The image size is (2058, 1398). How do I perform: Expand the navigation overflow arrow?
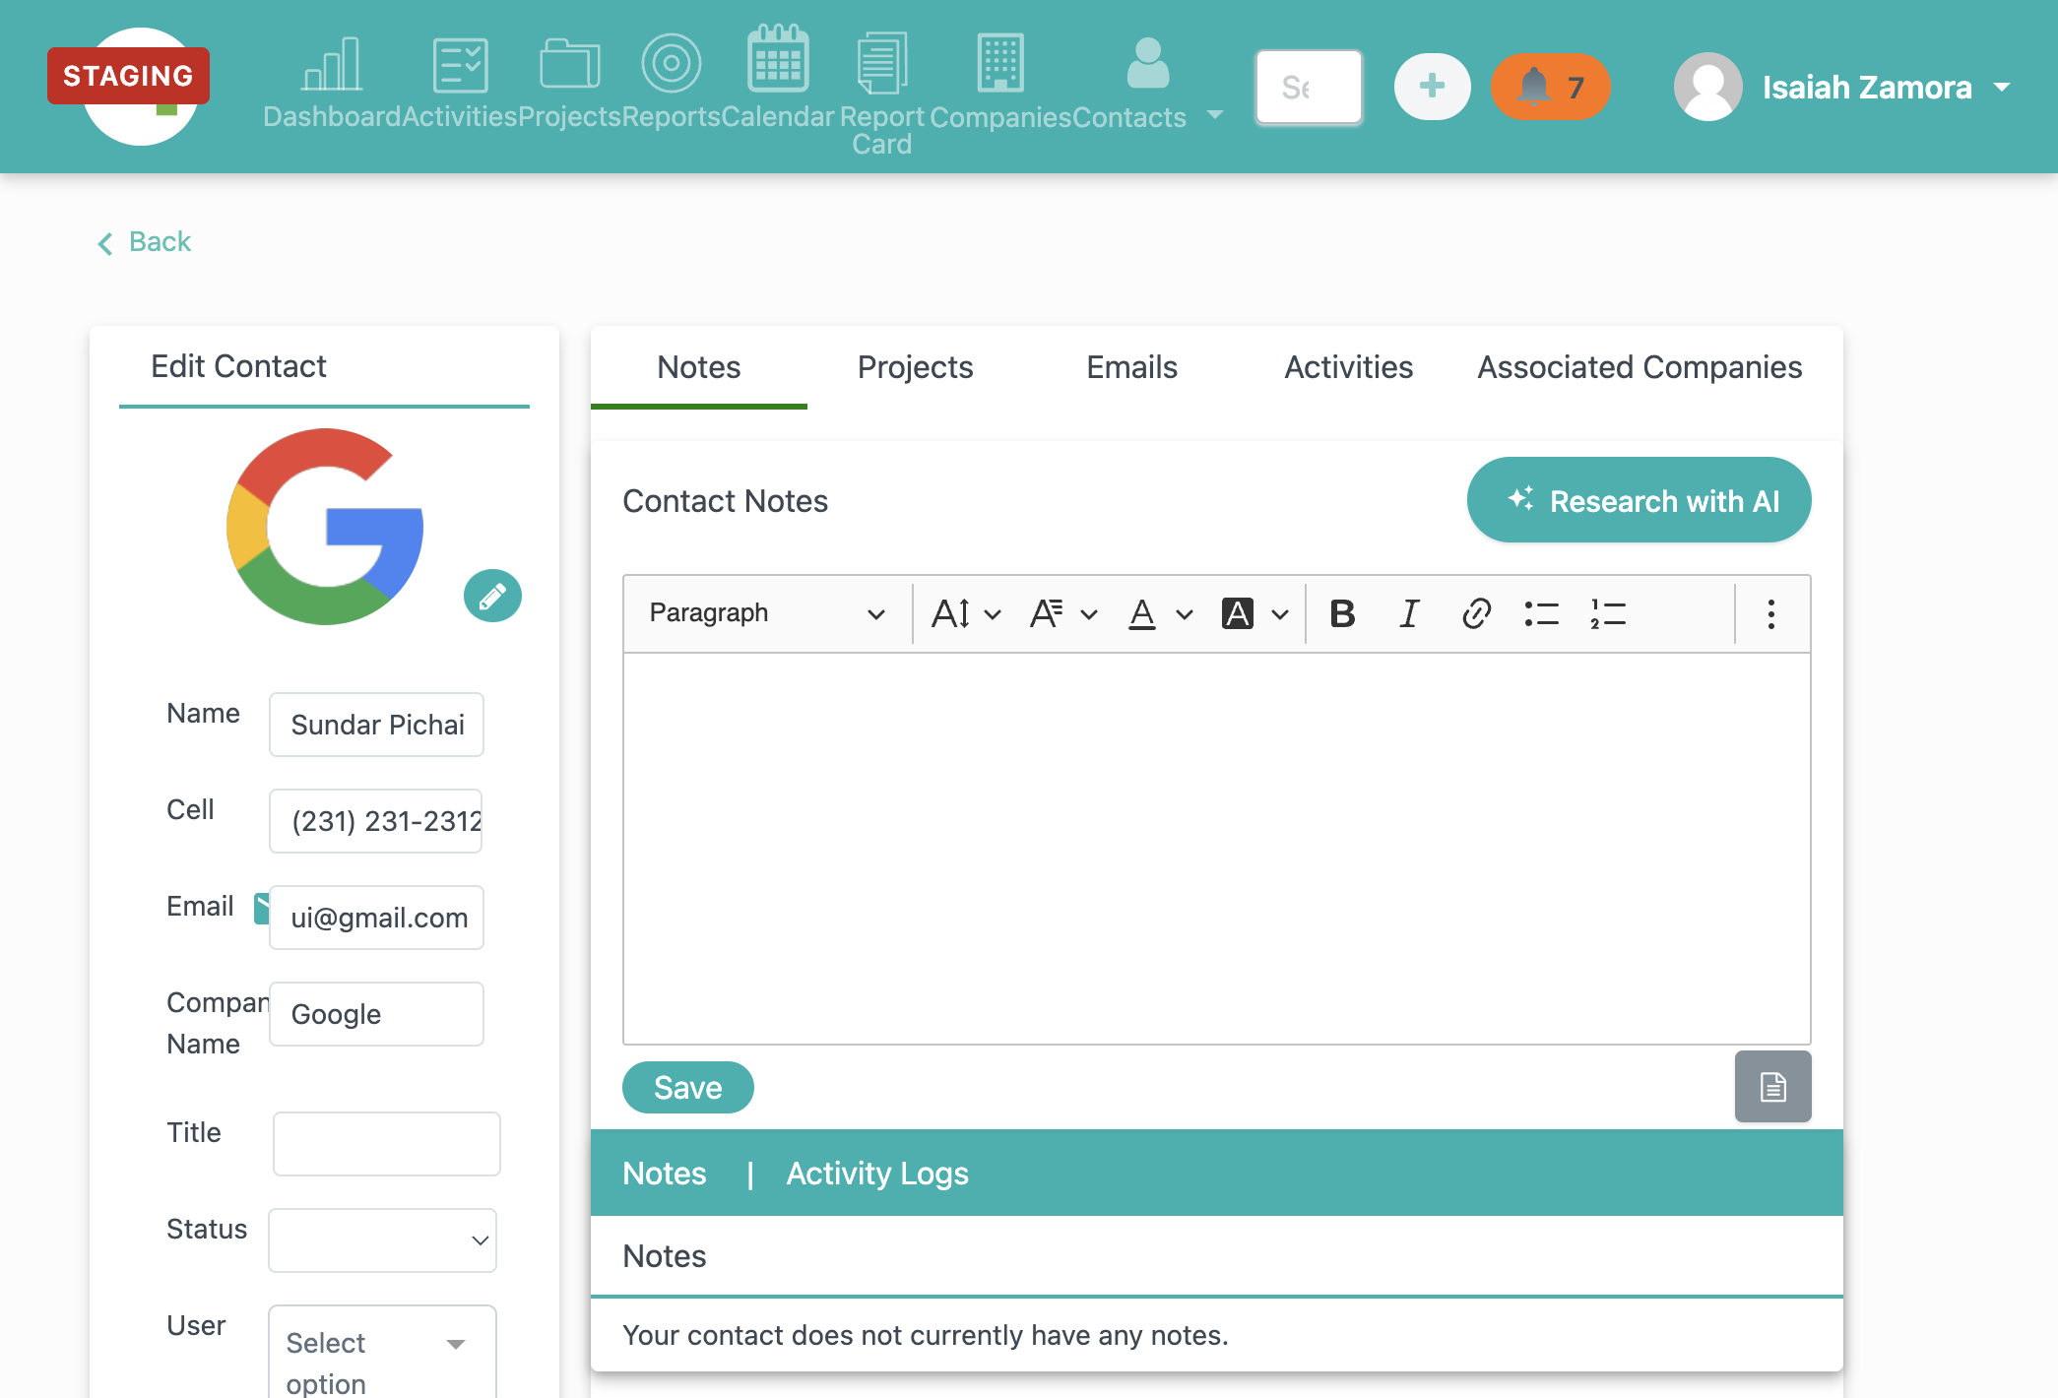(x=1215, y=115)
